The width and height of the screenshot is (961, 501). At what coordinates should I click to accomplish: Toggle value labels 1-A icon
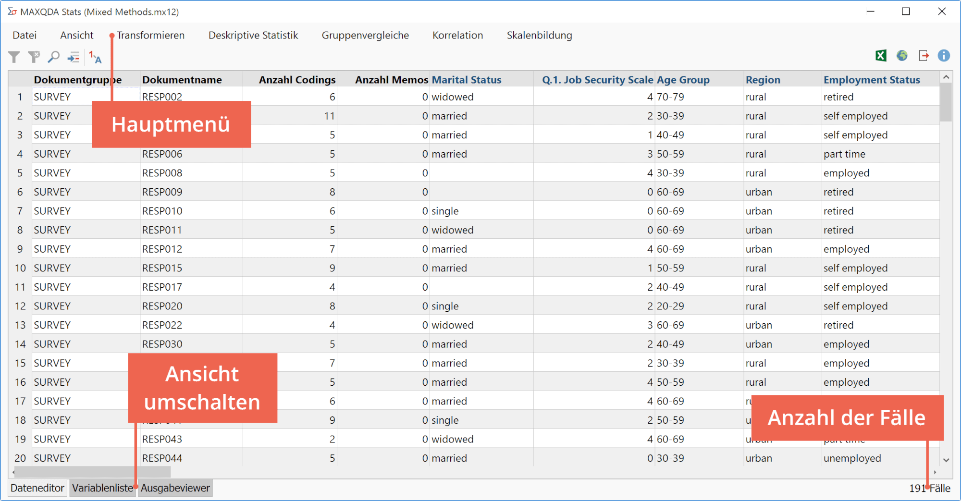tap(95, 57)
